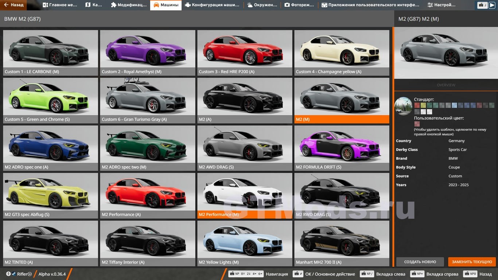Click the Coupe body style value
The height and width of the screenshot is (280, 498).
[x=454, y=167]
